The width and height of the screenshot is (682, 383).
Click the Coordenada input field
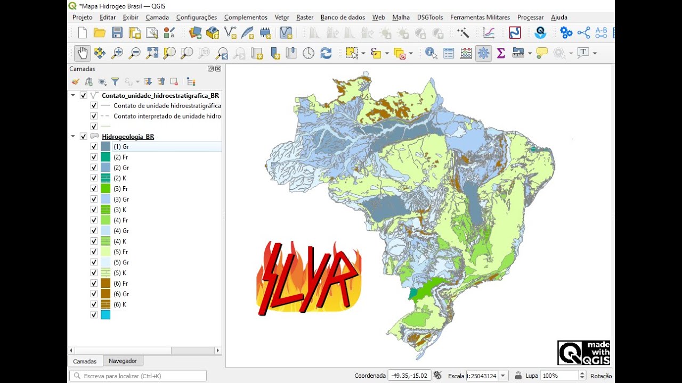(409, 376)
